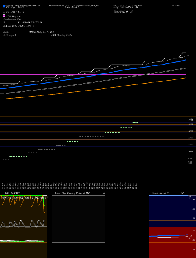The height and width of the screenshot is (258, 196).
Task: Select the '200 Day - 0' legend text
Action: click(x=14, y=16)
